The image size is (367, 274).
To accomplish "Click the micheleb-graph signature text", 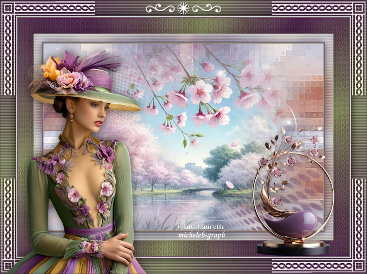I will point(202,235).
